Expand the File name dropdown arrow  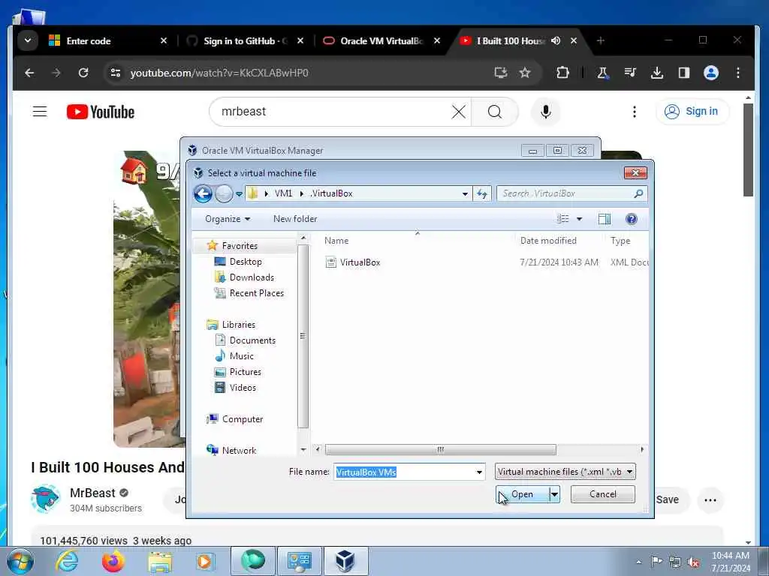pyautogui.click(x=479, y=472)
